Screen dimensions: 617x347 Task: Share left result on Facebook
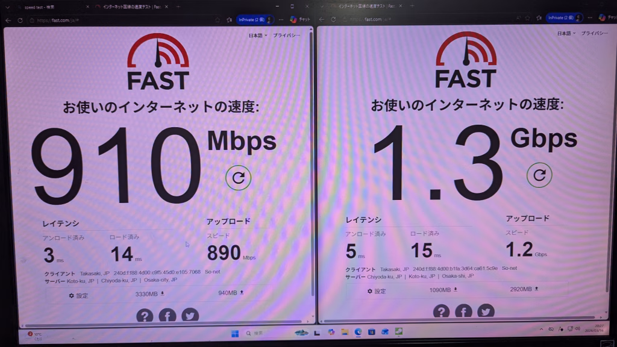coord(168,315)
